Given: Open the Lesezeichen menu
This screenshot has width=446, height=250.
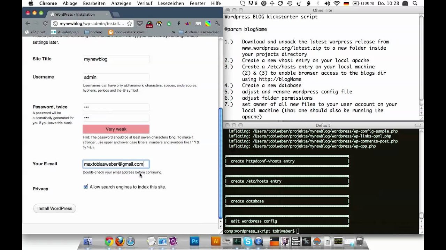Looking at the screenshot, I should pos(171,3).
